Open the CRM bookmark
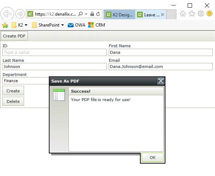Viewport: 215px width, 176px height. 97,25
